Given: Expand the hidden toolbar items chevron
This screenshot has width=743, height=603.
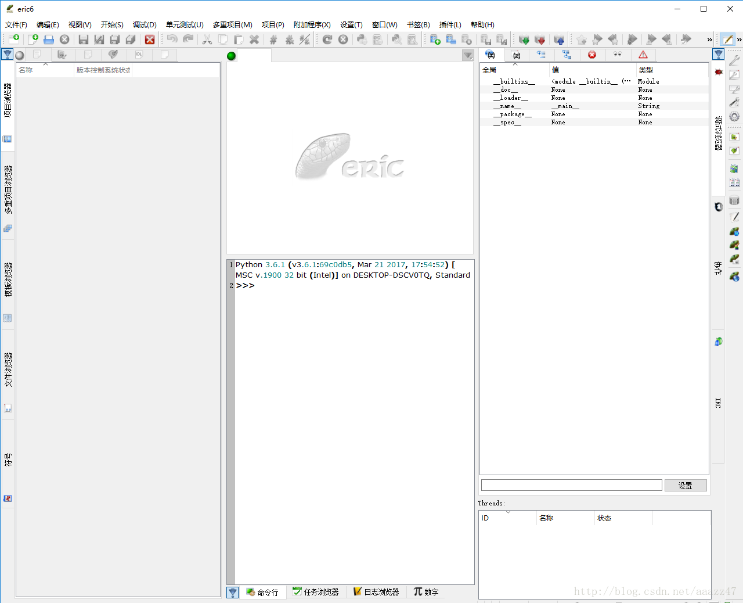Looking at the screenshot, I should click(x=709, y=40).
